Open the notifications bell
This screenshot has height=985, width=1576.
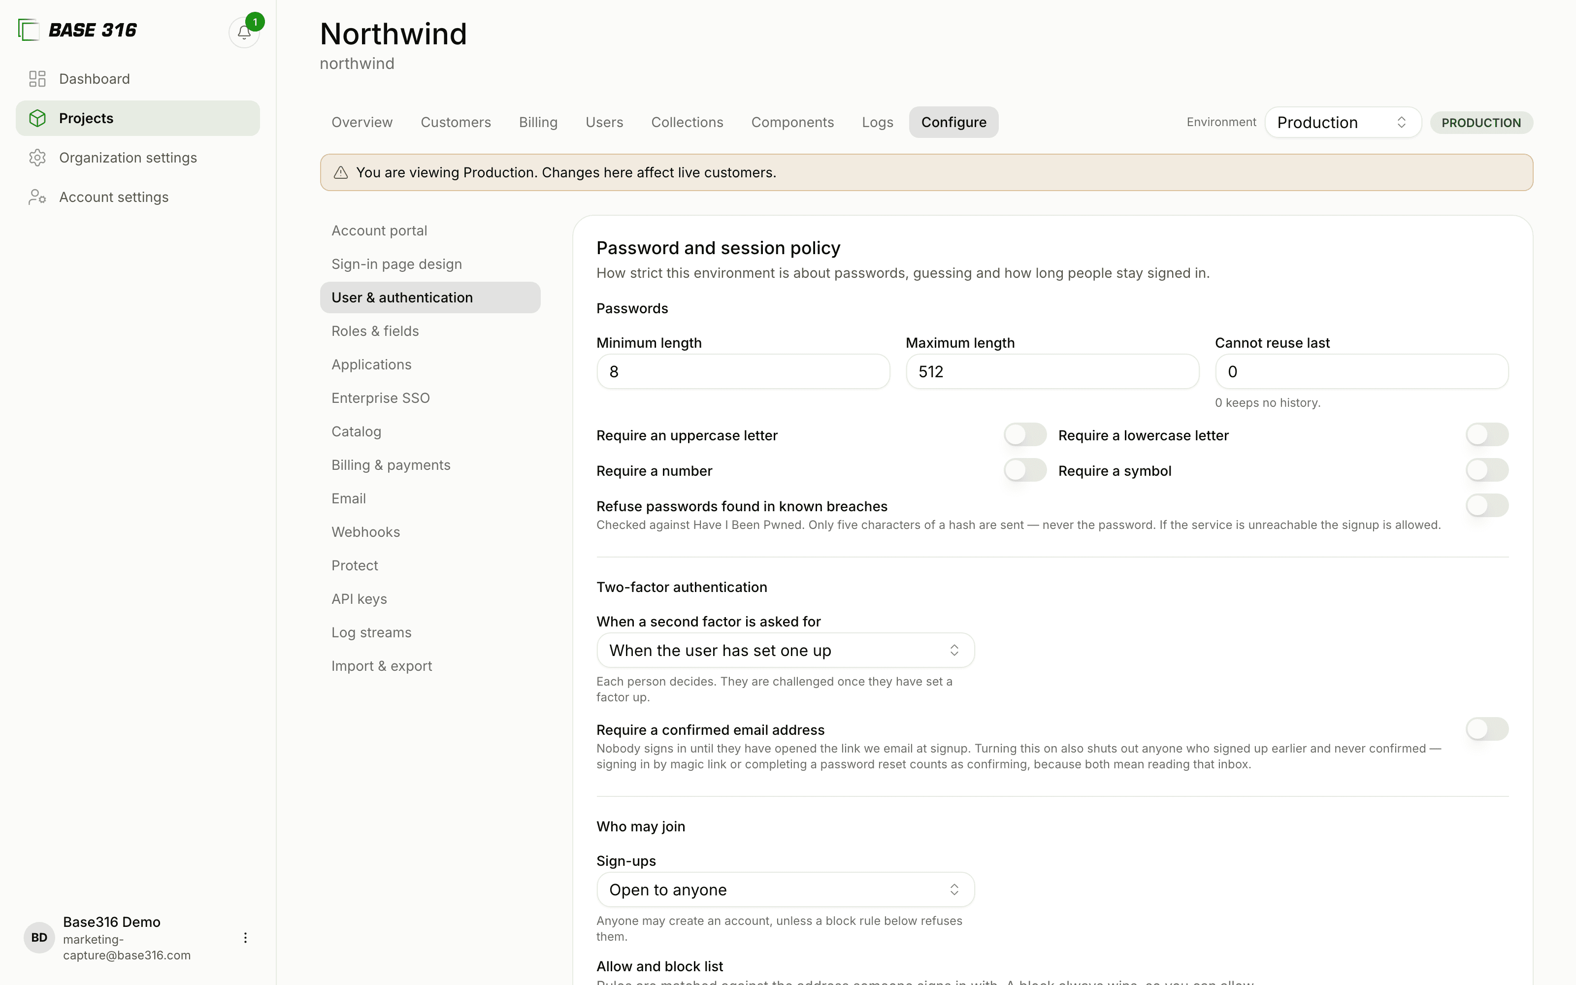tap(244, 32)
